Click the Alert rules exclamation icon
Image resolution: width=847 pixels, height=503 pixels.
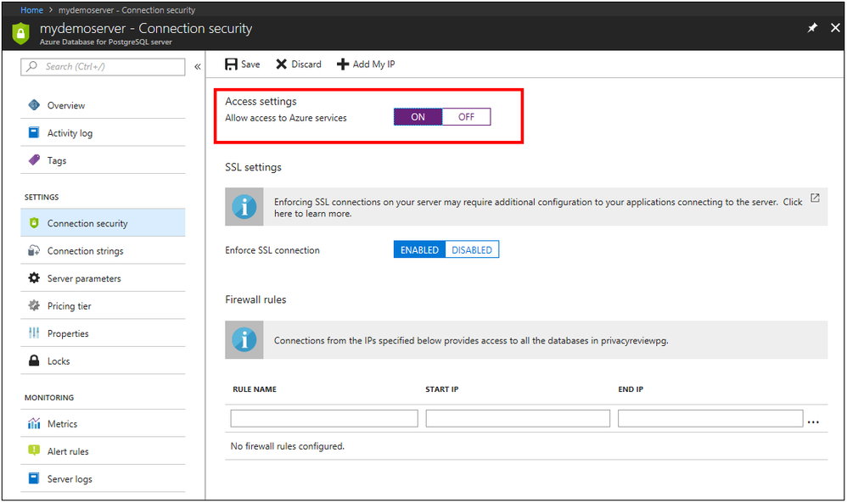click(x=34, y=450)
